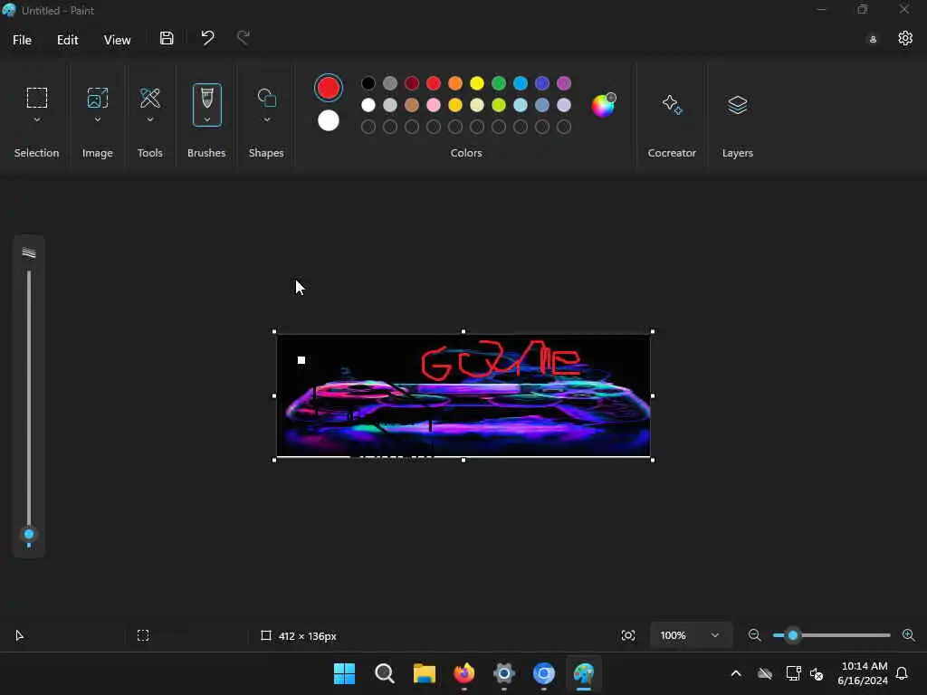Open the Windows Start menu

pyautogui.click(x=344, y=673)
